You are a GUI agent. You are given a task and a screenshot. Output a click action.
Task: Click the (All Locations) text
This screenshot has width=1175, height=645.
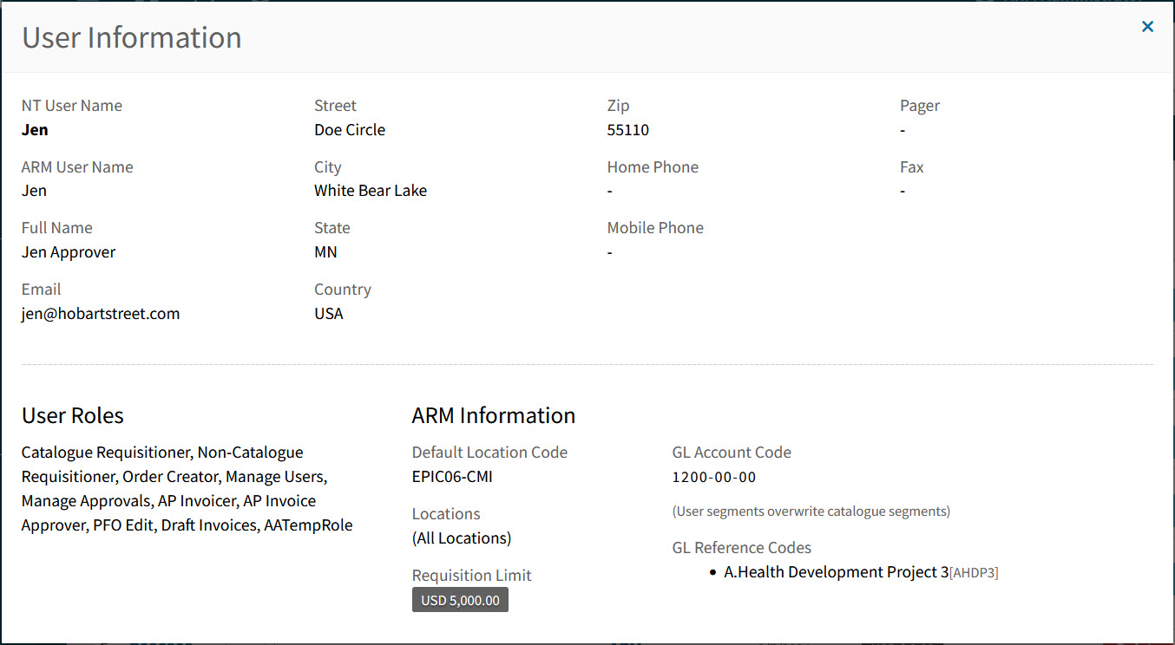(462, 538)
